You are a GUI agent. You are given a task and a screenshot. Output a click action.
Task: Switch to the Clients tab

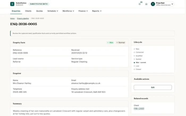28,11
